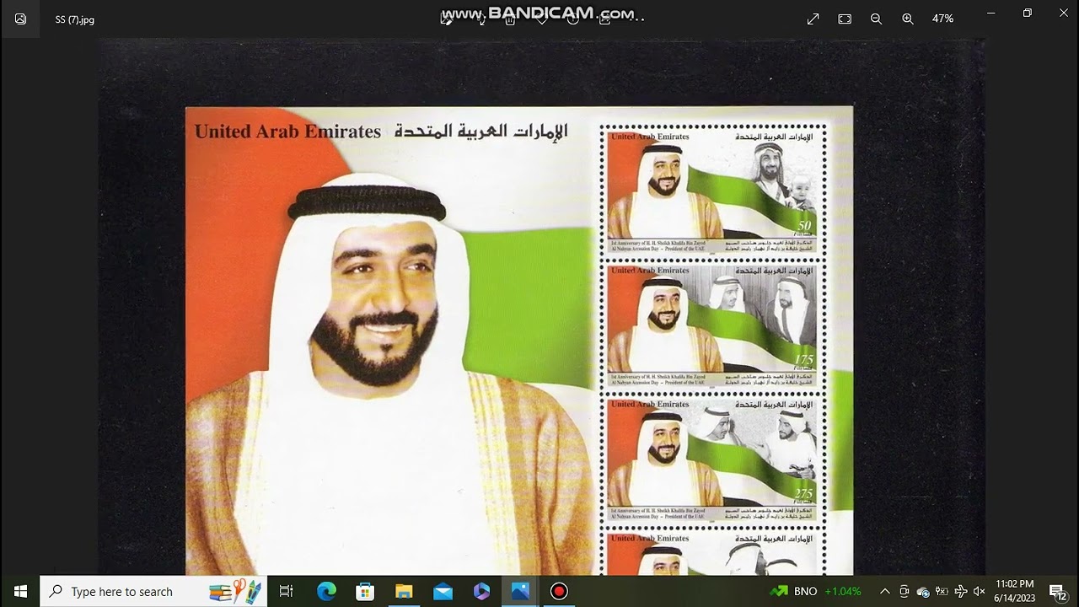Open the See more three-dots menu
This screenshot has width=1079, height=607.
pos(636,19)
